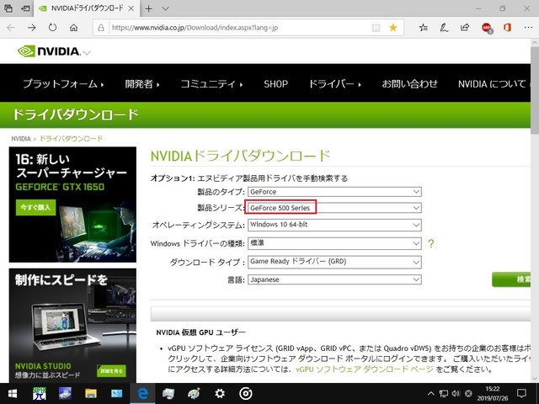Click the NVIDIA breadcrumb link
This screenshot has height=404, width=539.
tap(21, 139)
